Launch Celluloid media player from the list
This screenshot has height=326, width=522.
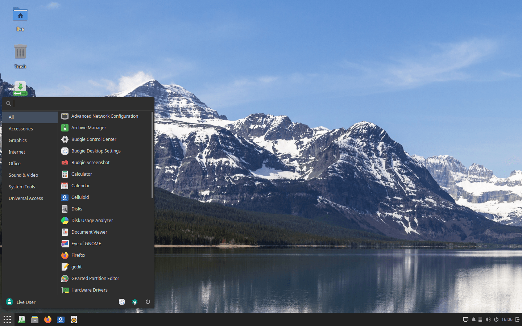pos(105,197)
